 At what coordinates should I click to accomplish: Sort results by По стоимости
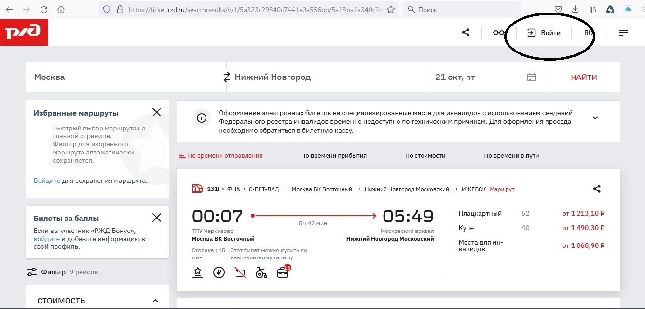pos(425,155)
